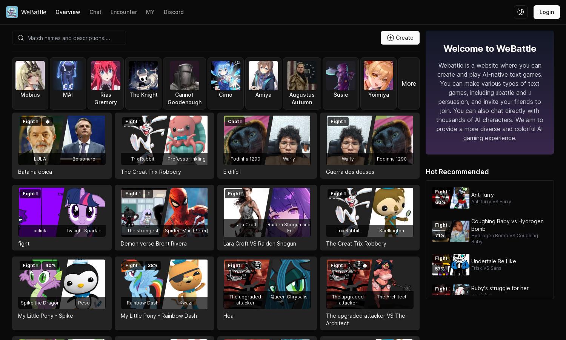
Task: Click the Bolsonaro character image
Action: click(x=84, y=140)
